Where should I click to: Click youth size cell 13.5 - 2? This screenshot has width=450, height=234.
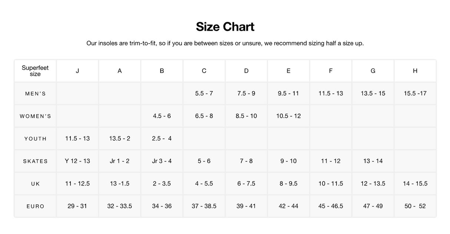119,138
